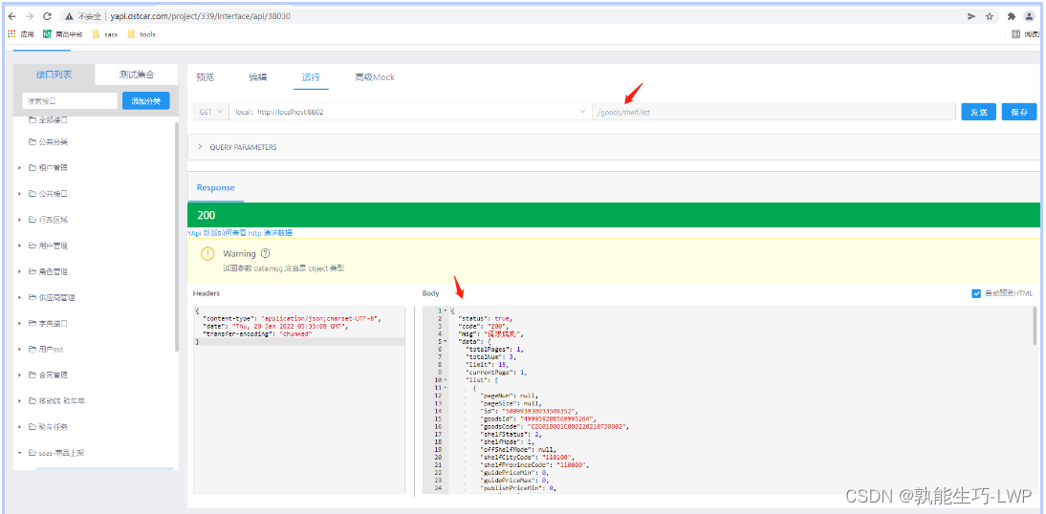This screenshot has width=1046, height=514.
Task: Click the yellow warning exclamation icon
Action: coord(208,253)
